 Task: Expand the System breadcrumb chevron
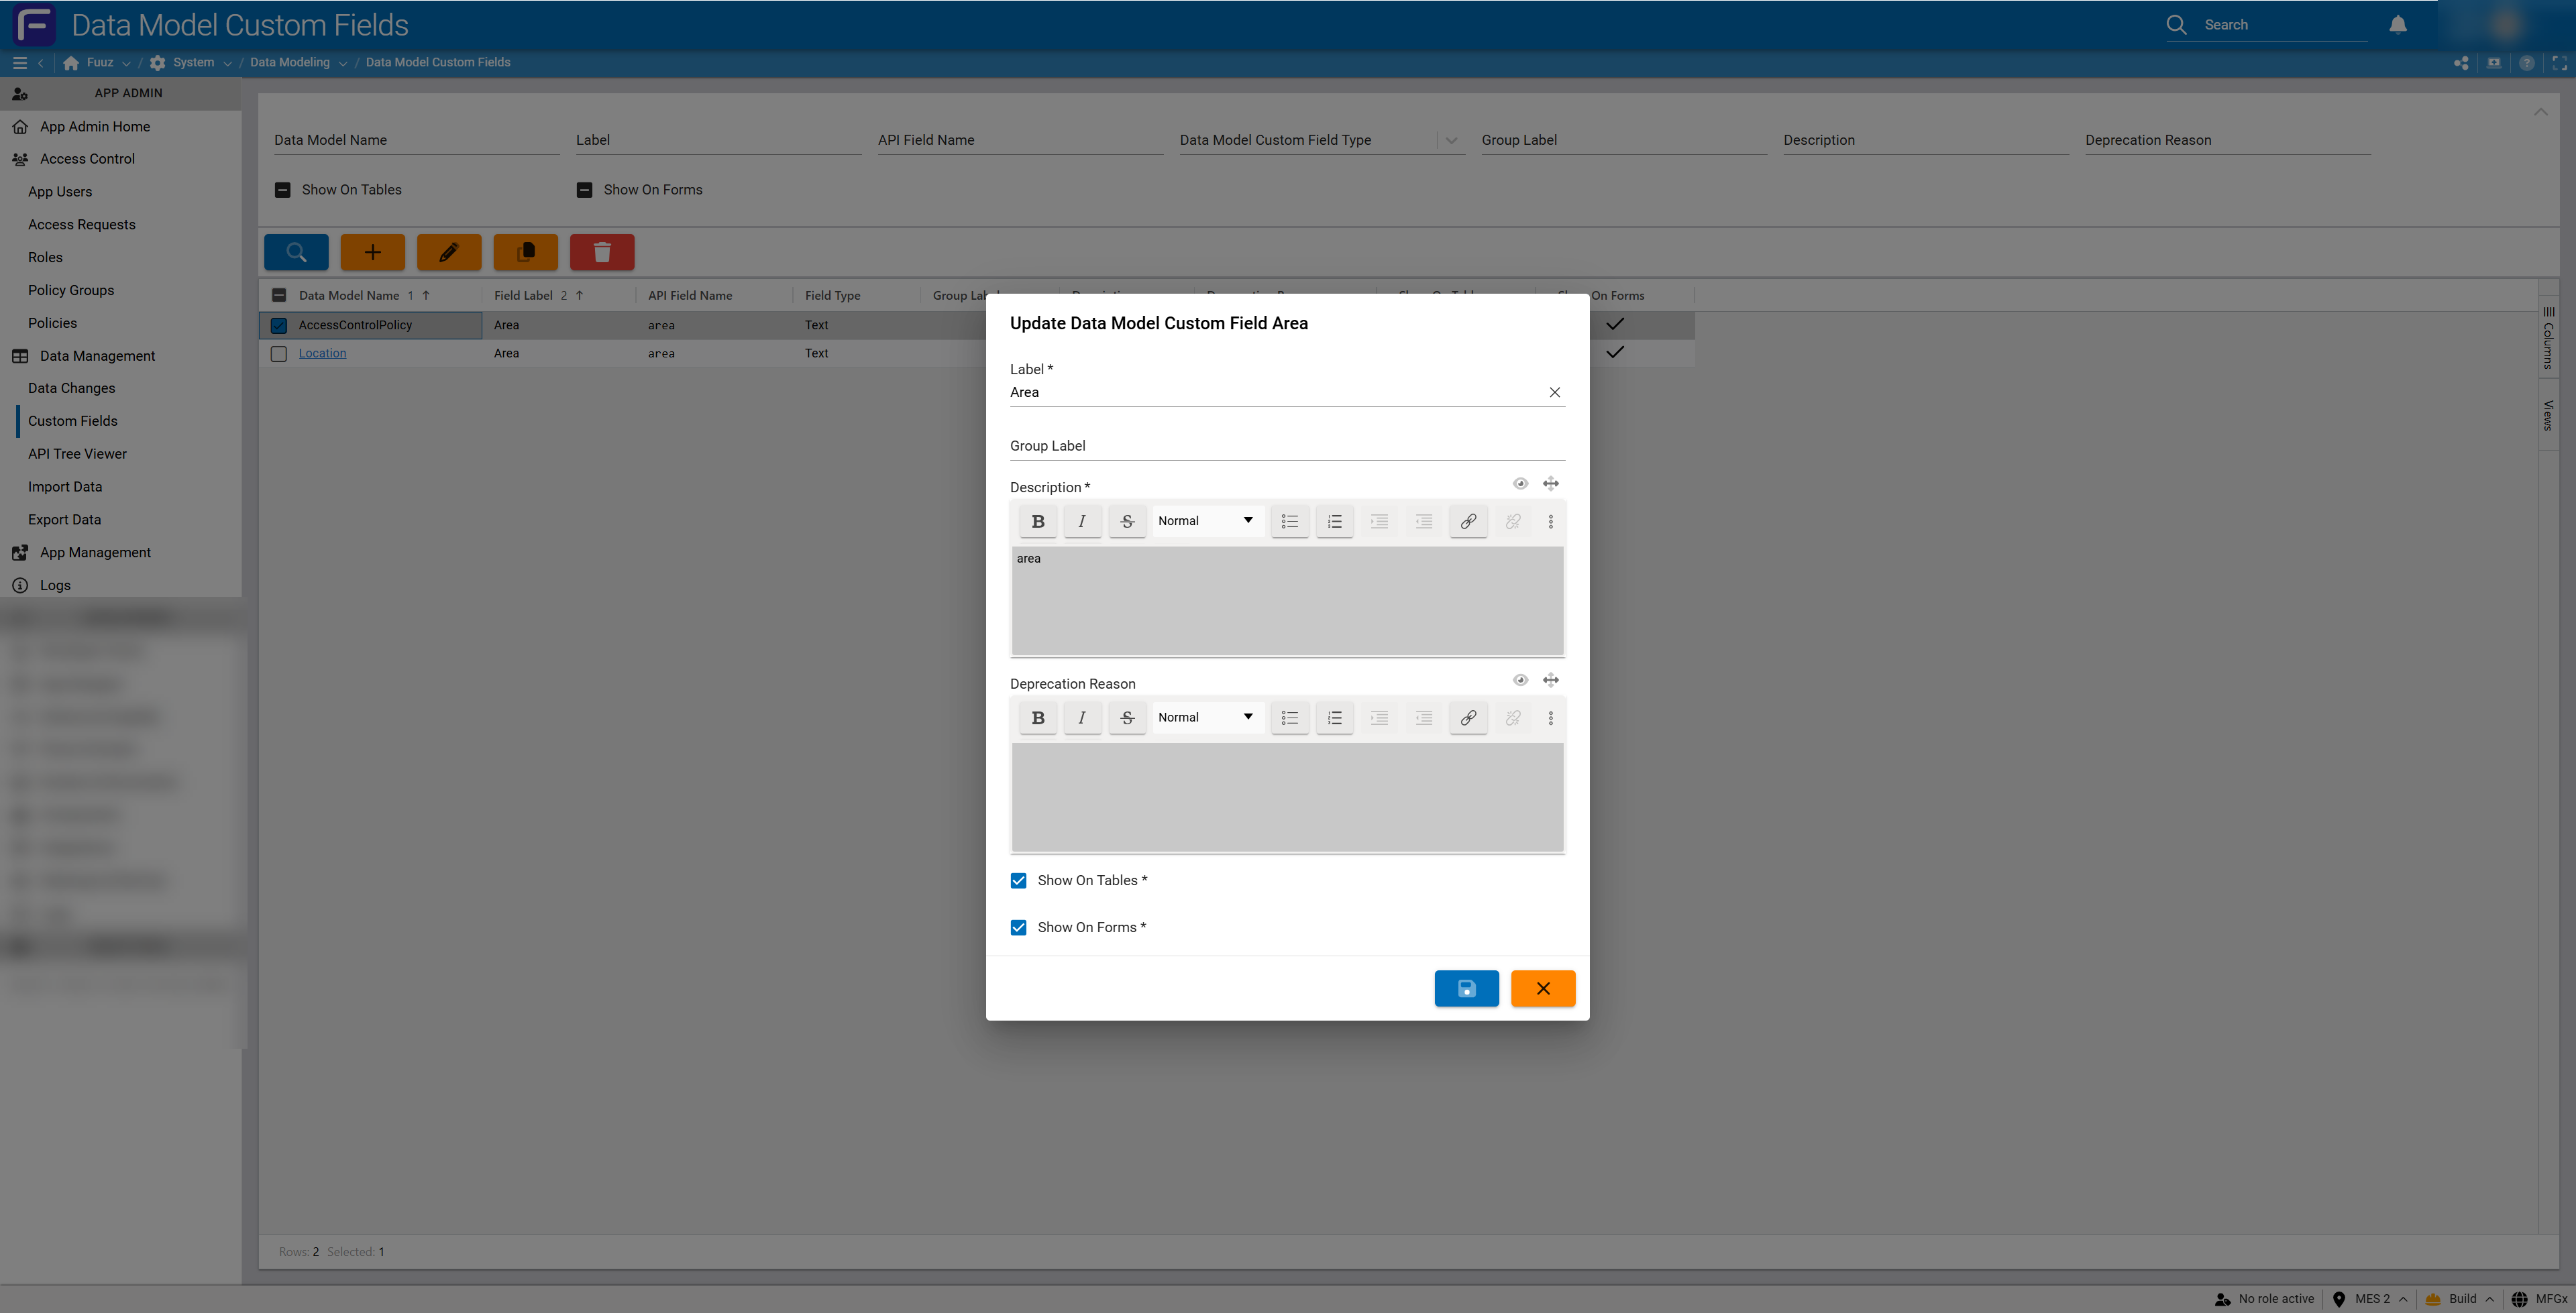228,63
